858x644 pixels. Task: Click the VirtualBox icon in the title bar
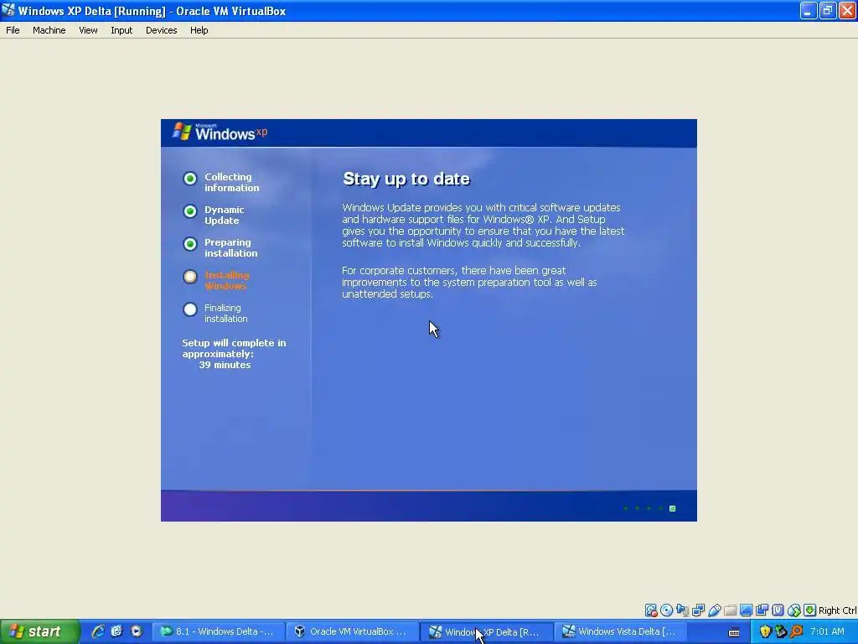(8, 10)
